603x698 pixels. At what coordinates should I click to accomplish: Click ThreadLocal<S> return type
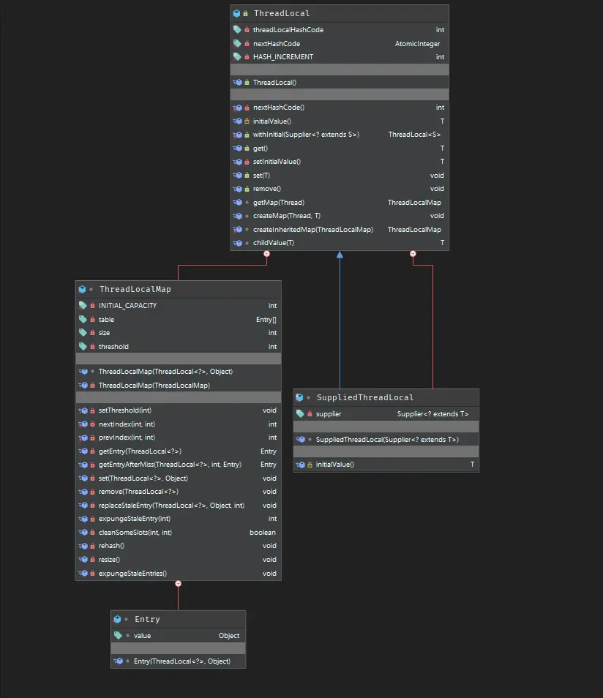[x=414, y=135]
